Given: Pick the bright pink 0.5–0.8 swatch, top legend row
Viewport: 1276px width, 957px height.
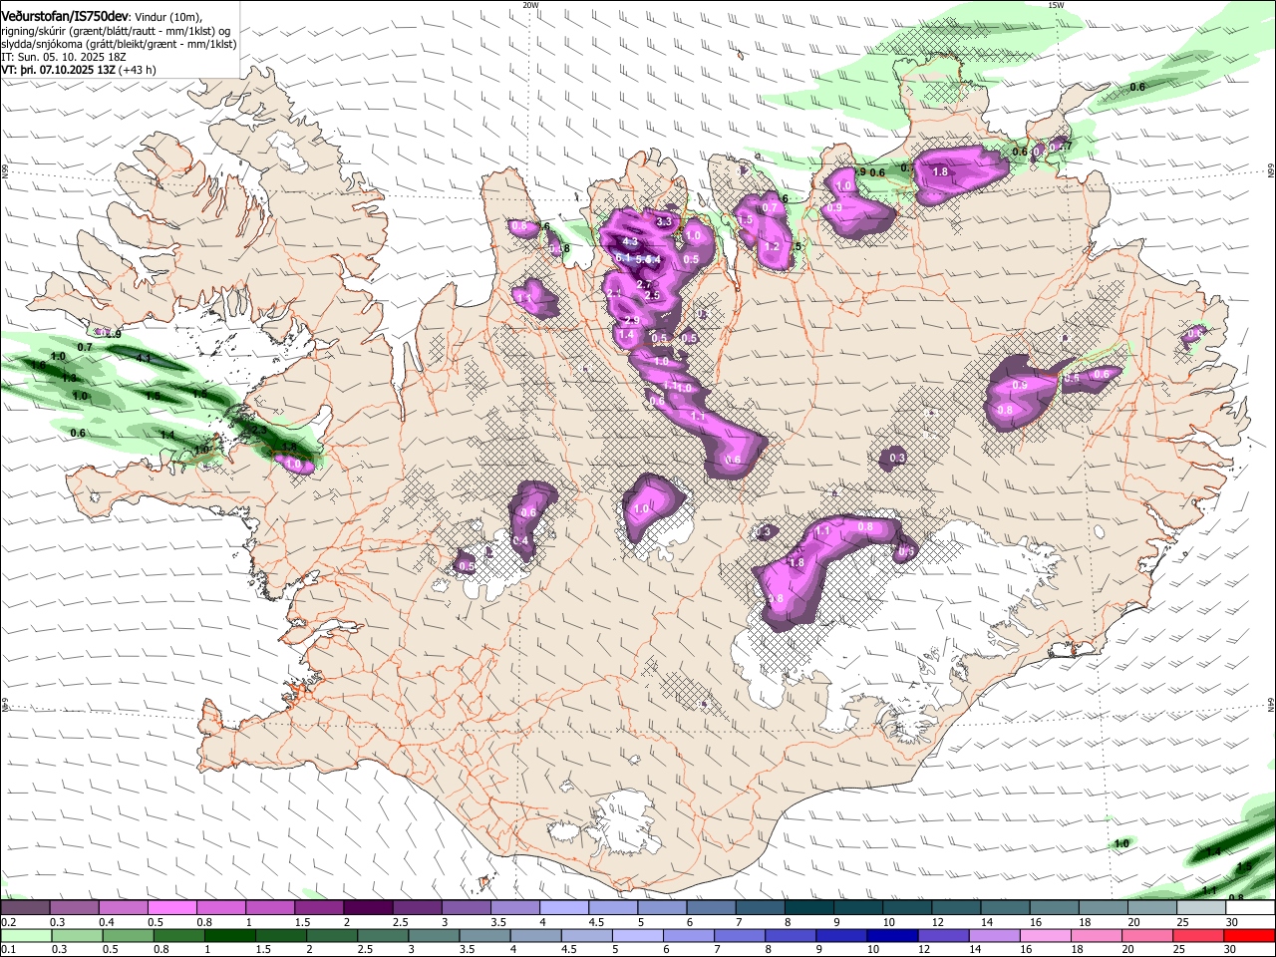Looking at the screenshot, I should coord(171,907).
